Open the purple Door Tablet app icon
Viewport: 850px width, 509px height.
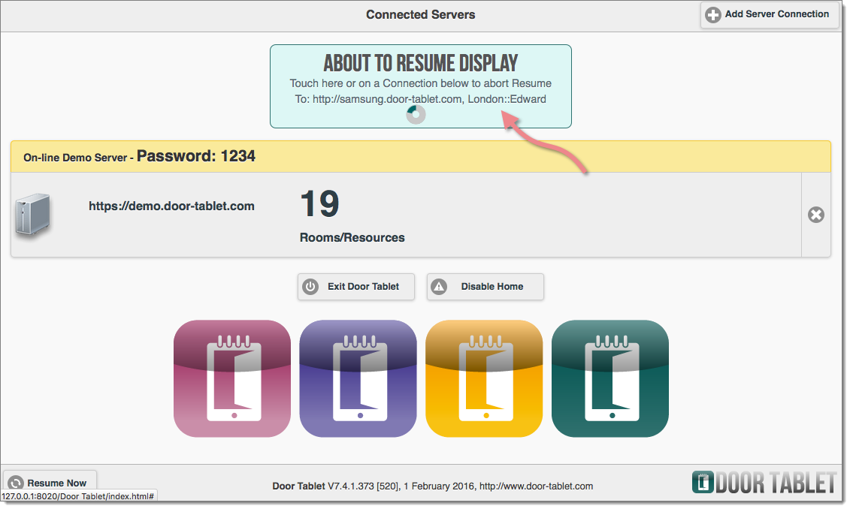pos(358,378)
